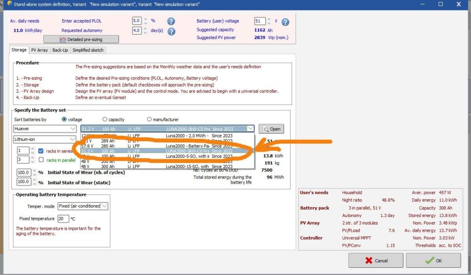Expand the Huawei manufacturer dropdown
The width and height of the screenshot is (471, 275).
coord(72,129)
